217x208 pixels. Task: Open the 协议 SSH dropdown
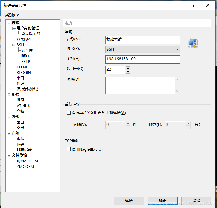click(x=143, y=49)
